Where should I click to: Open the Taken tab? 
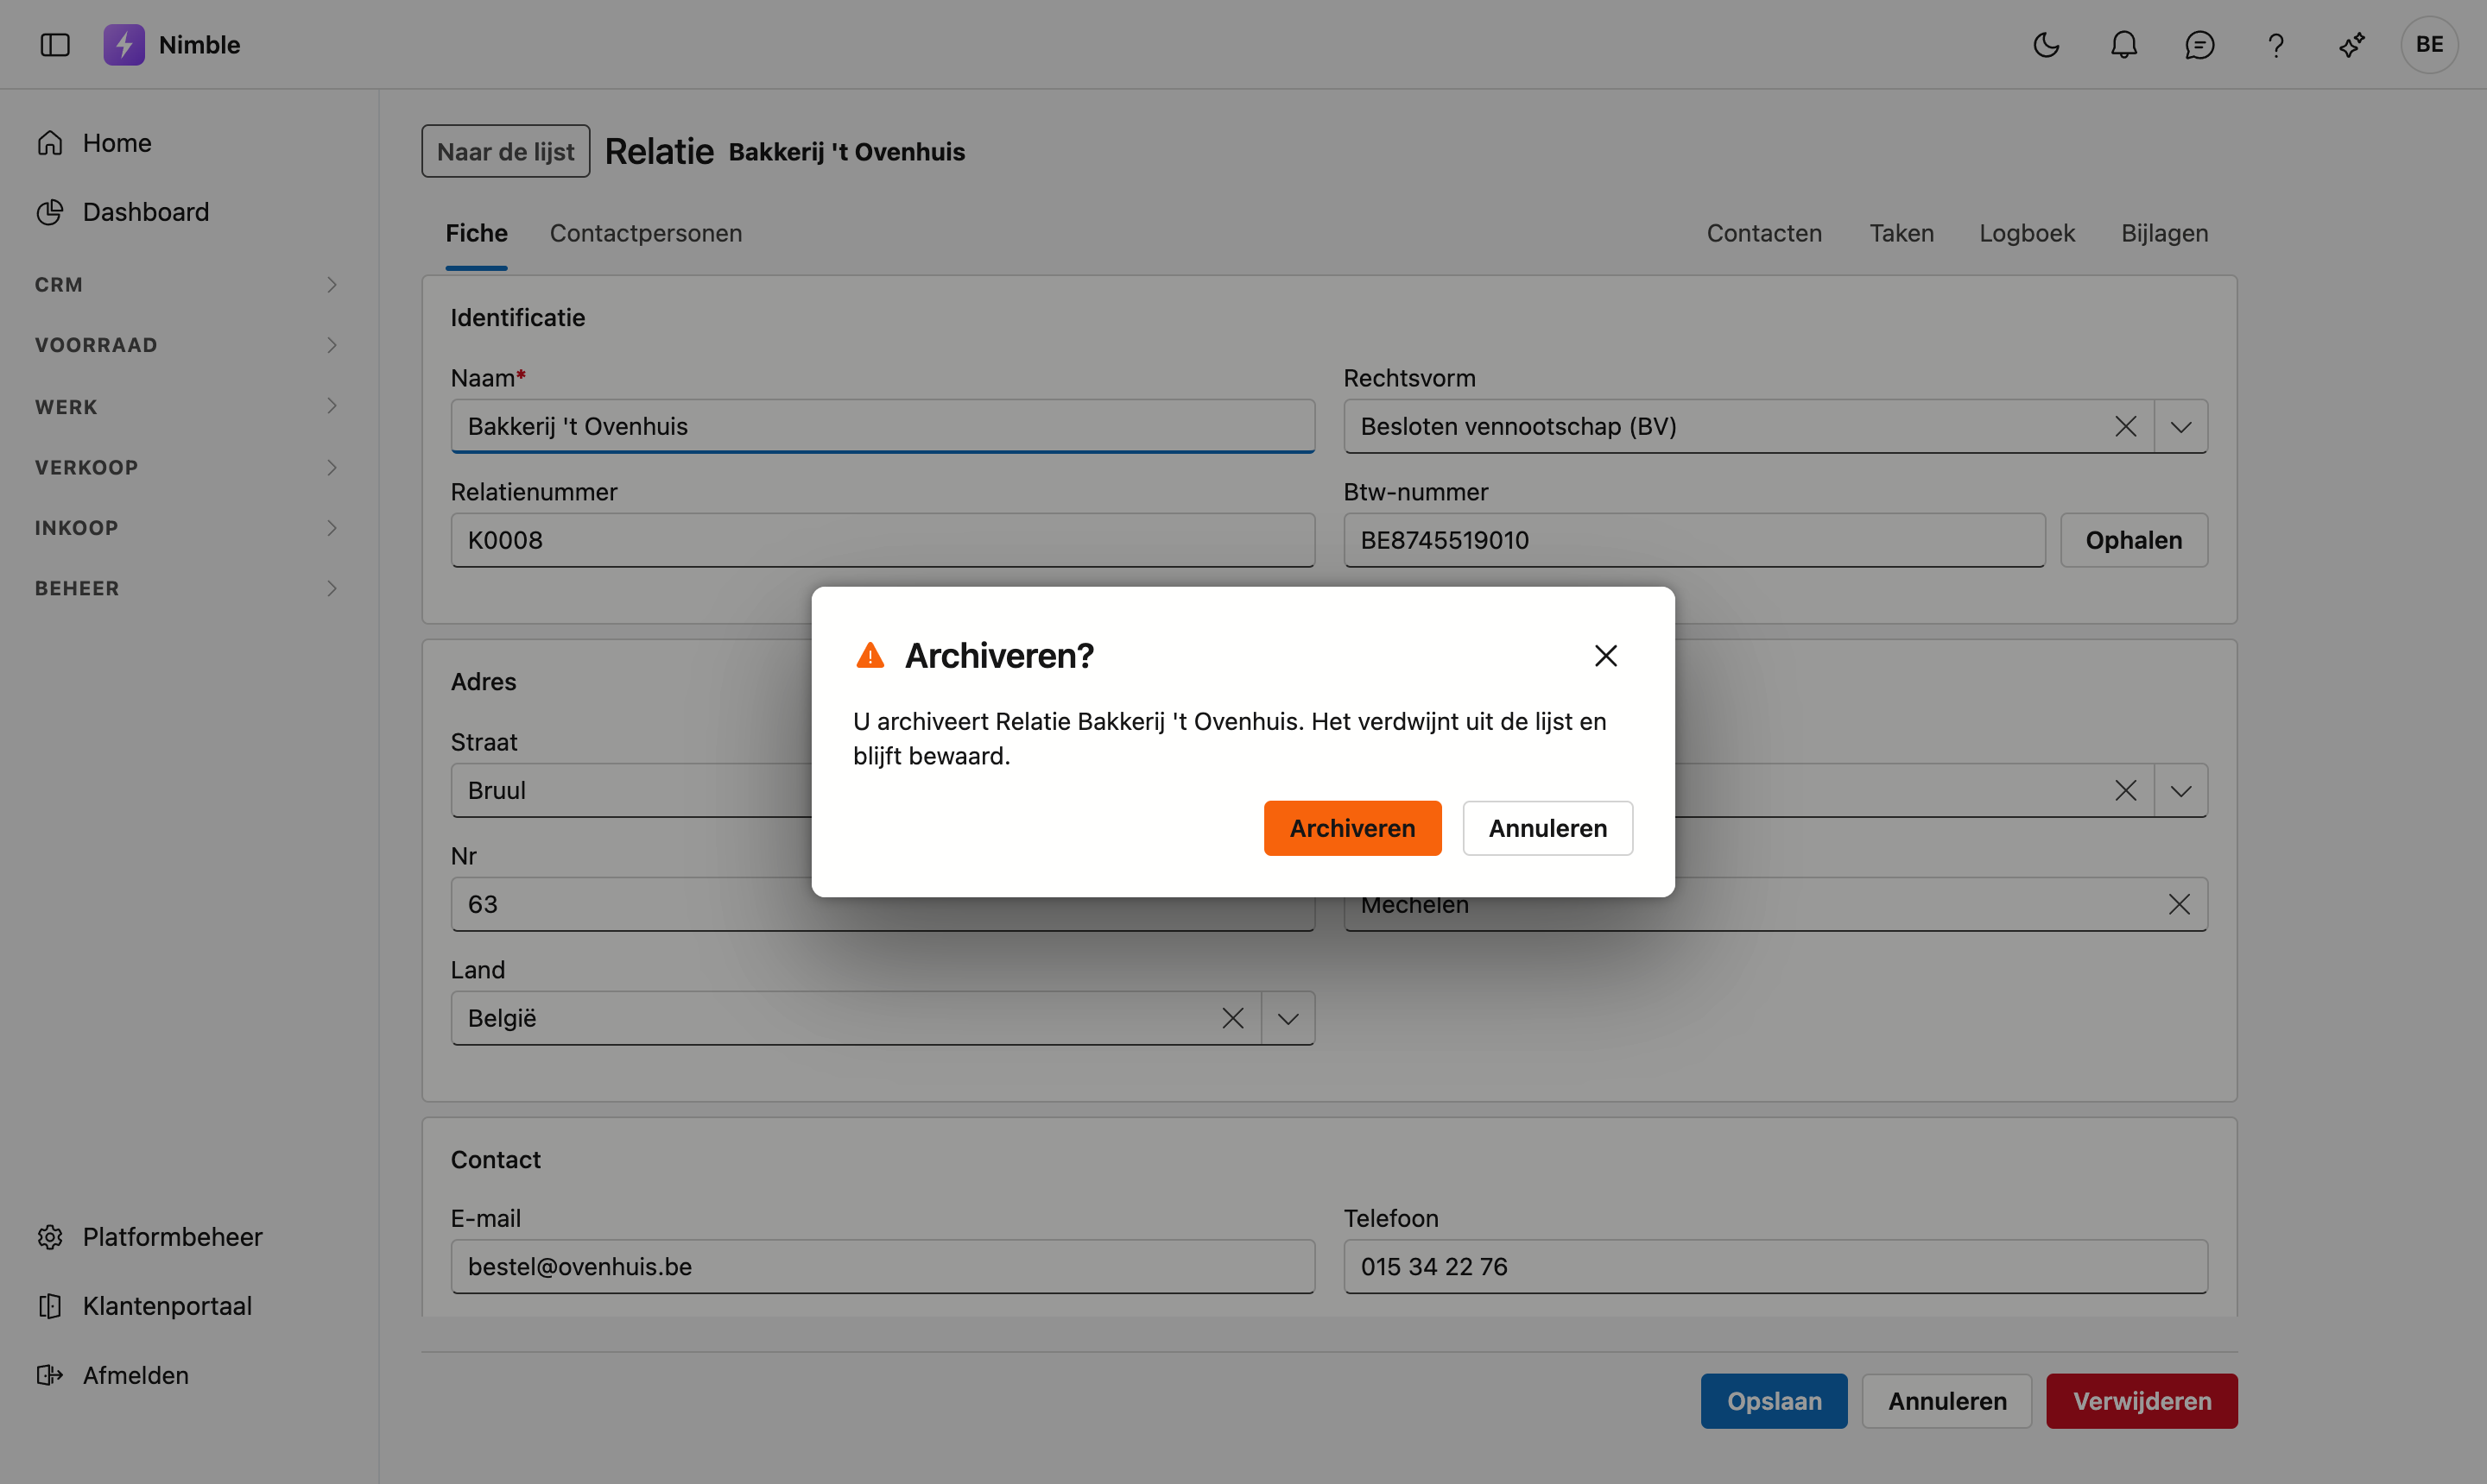[1902, 233]
